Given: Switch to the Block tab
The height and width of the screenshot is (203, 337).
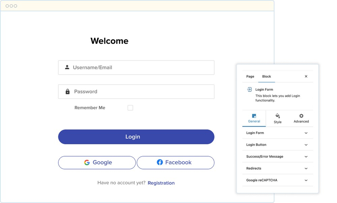Looking at the screenshot, I should (267, 77).
